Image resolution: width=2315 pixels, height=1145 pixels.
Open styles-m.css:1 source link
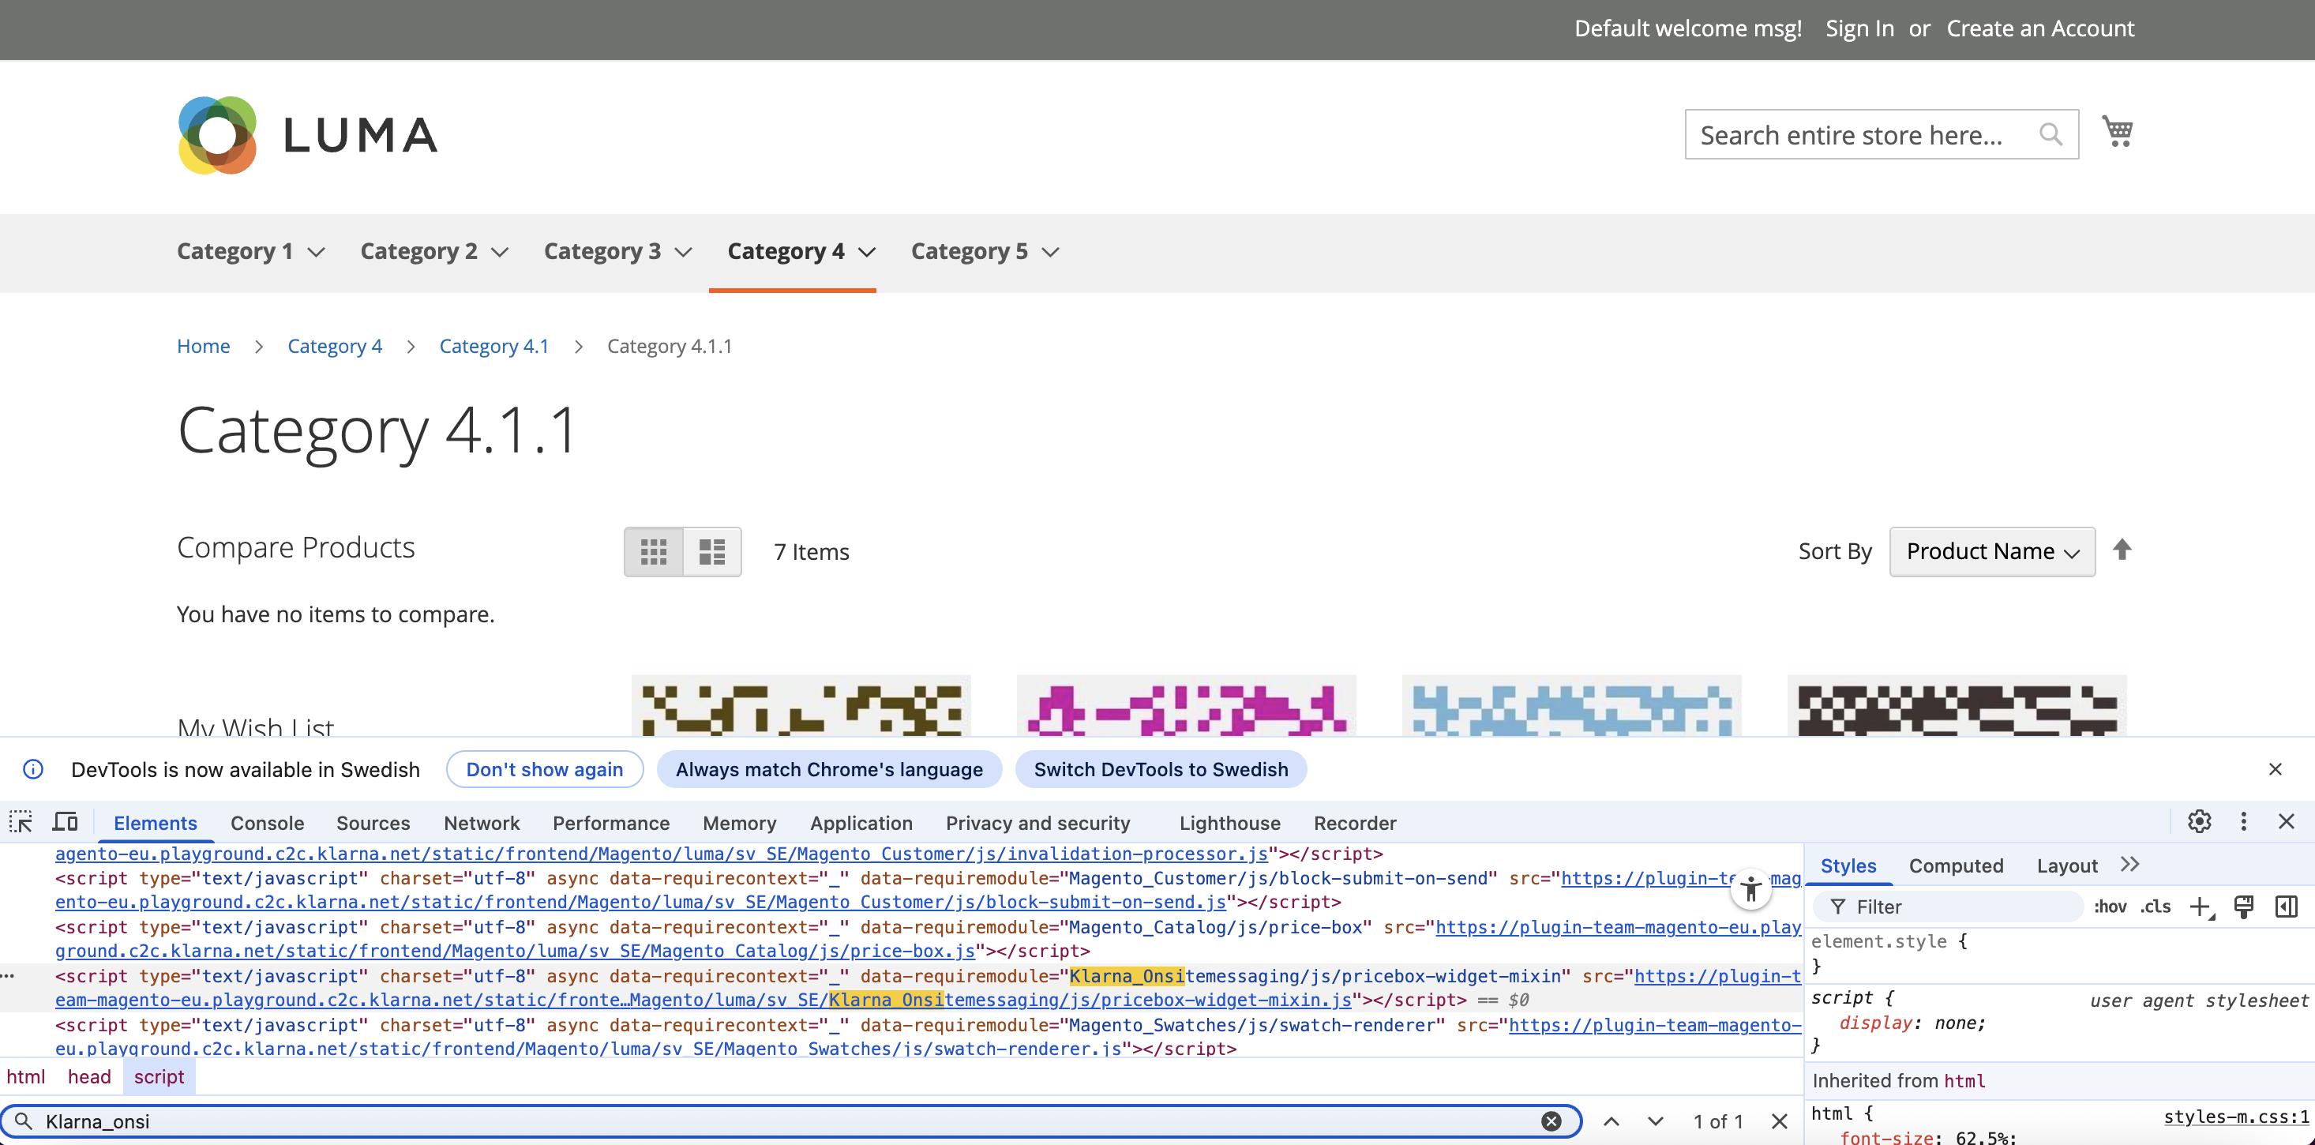[x=2236, y=1117]
